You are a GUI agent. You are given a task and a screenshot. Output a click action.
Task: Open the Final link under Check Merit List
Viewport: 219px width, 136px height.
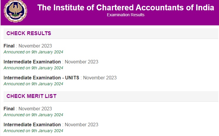9,109
